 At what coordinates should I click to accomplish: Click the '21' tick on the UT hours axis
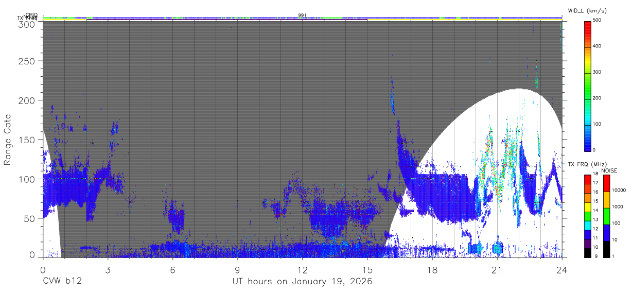coord(497,269)
